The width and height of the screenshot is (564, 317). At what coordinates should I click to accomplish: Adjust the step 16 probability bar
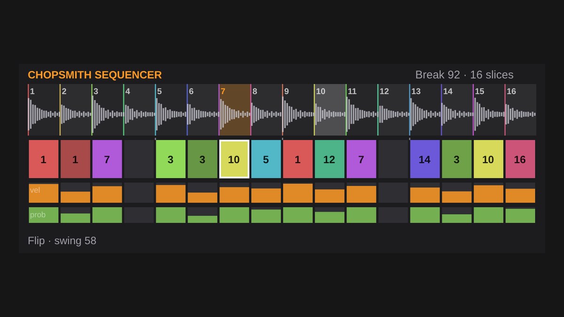[x=520, y=215]
